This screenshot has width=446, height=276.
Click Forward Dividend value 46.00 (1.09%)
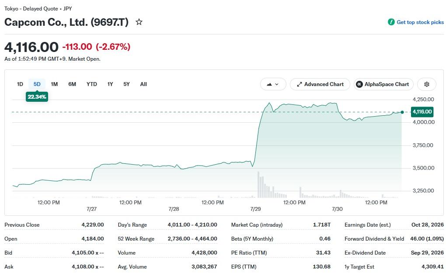(427, 238)
